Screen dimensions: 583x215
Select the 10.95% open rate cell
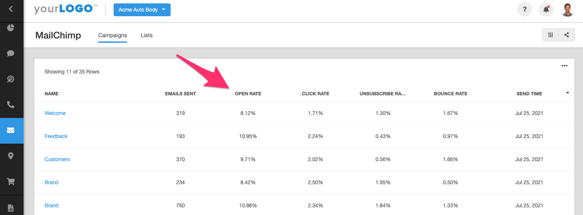248,136
